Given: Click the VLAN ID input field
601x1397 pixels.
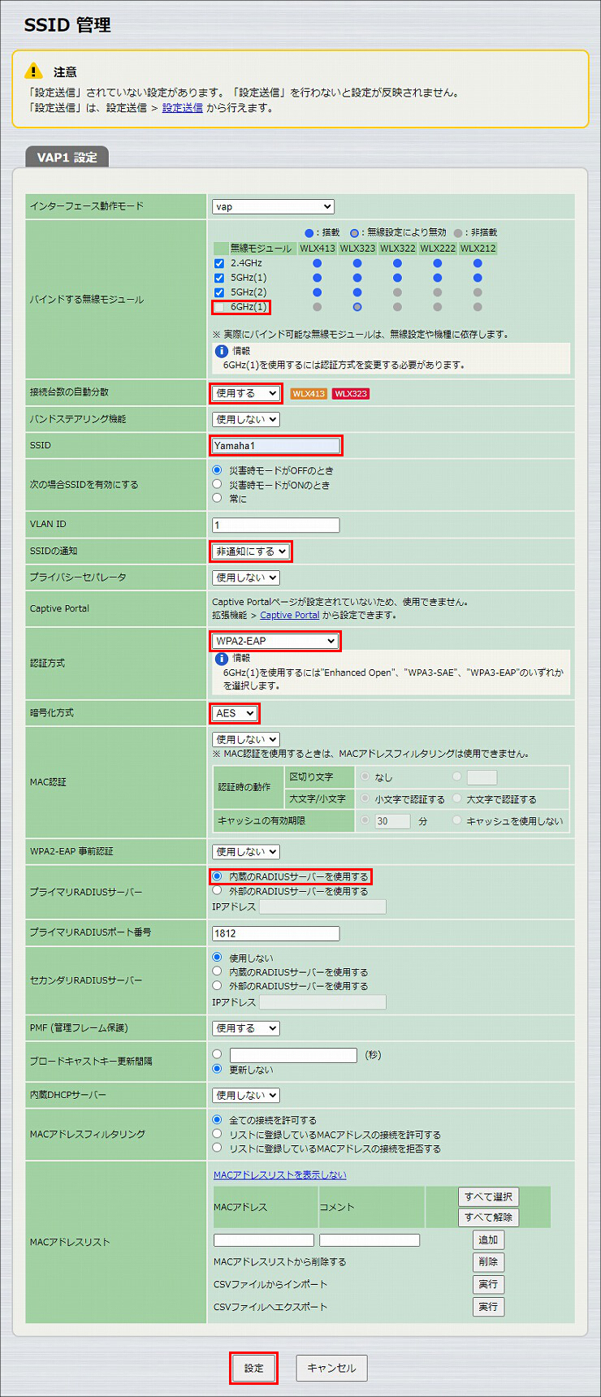Looking at the screenshot, I should [275, 525].
